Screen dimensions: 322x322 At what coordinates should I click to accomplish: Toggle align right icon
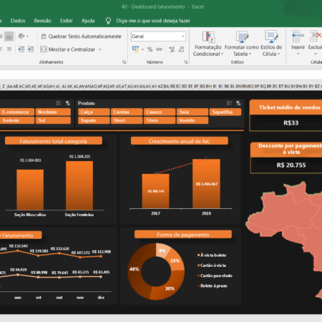click(x=9, y=49)
